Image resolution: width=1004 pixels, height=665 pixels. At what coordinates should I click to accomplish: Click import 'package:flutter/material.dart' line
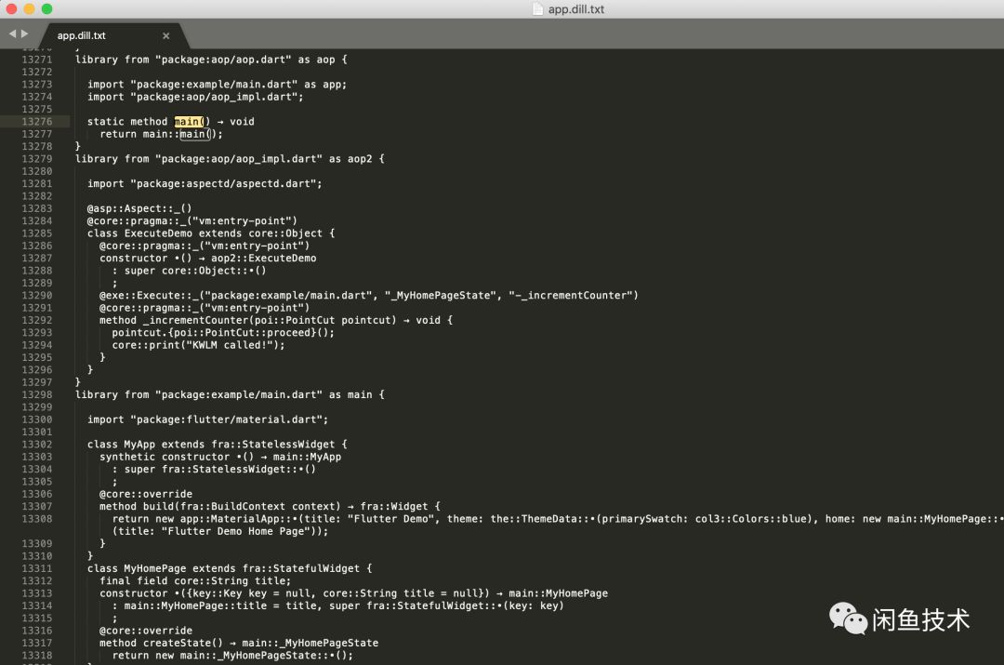(x=208, y=419)
